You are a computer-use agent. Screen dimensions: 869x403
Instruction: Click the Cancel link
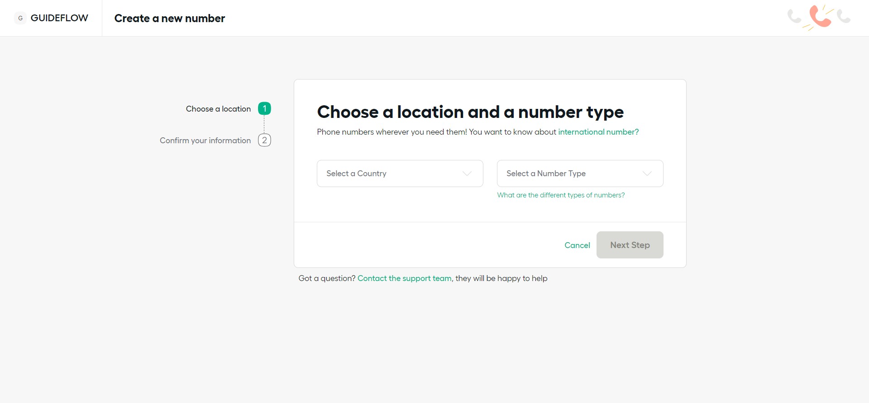tap(577, 245)
